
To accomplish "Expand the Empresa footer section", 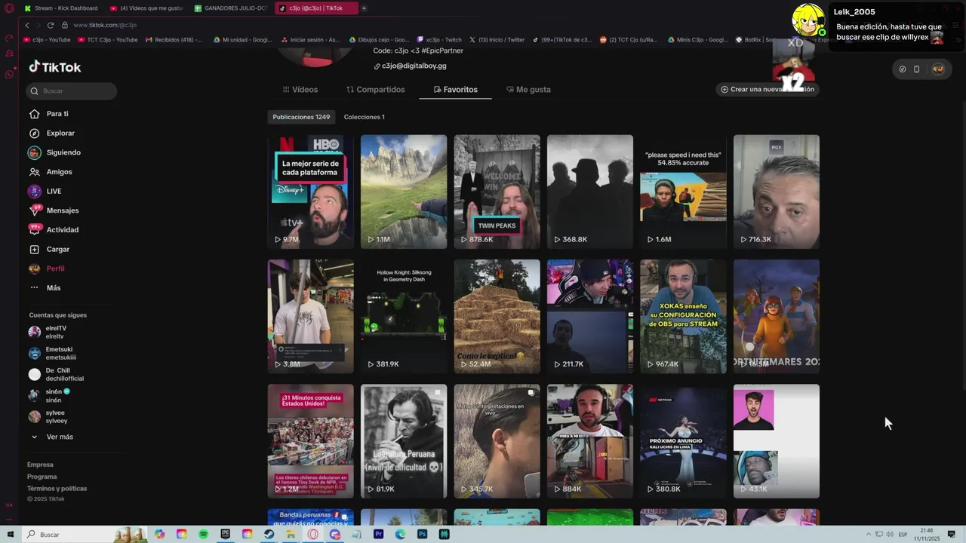I will (40, 465).
